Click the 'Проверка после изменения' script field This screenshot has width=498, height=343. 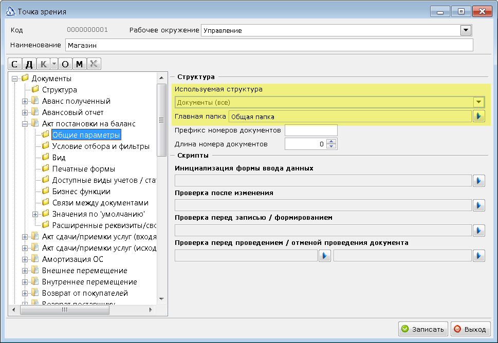[323, 205]
